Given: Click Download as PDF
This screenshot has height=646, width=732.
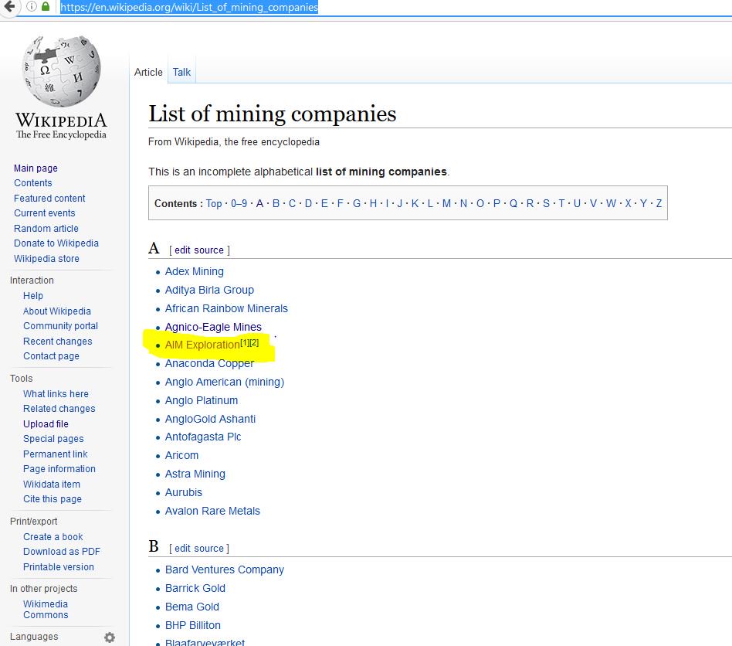Looking at the screenshot, I should point(62,552).
